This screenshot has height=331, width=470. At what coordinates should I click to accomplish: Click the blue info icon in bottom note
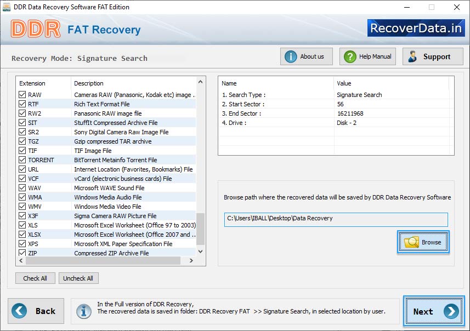point(83,311)
